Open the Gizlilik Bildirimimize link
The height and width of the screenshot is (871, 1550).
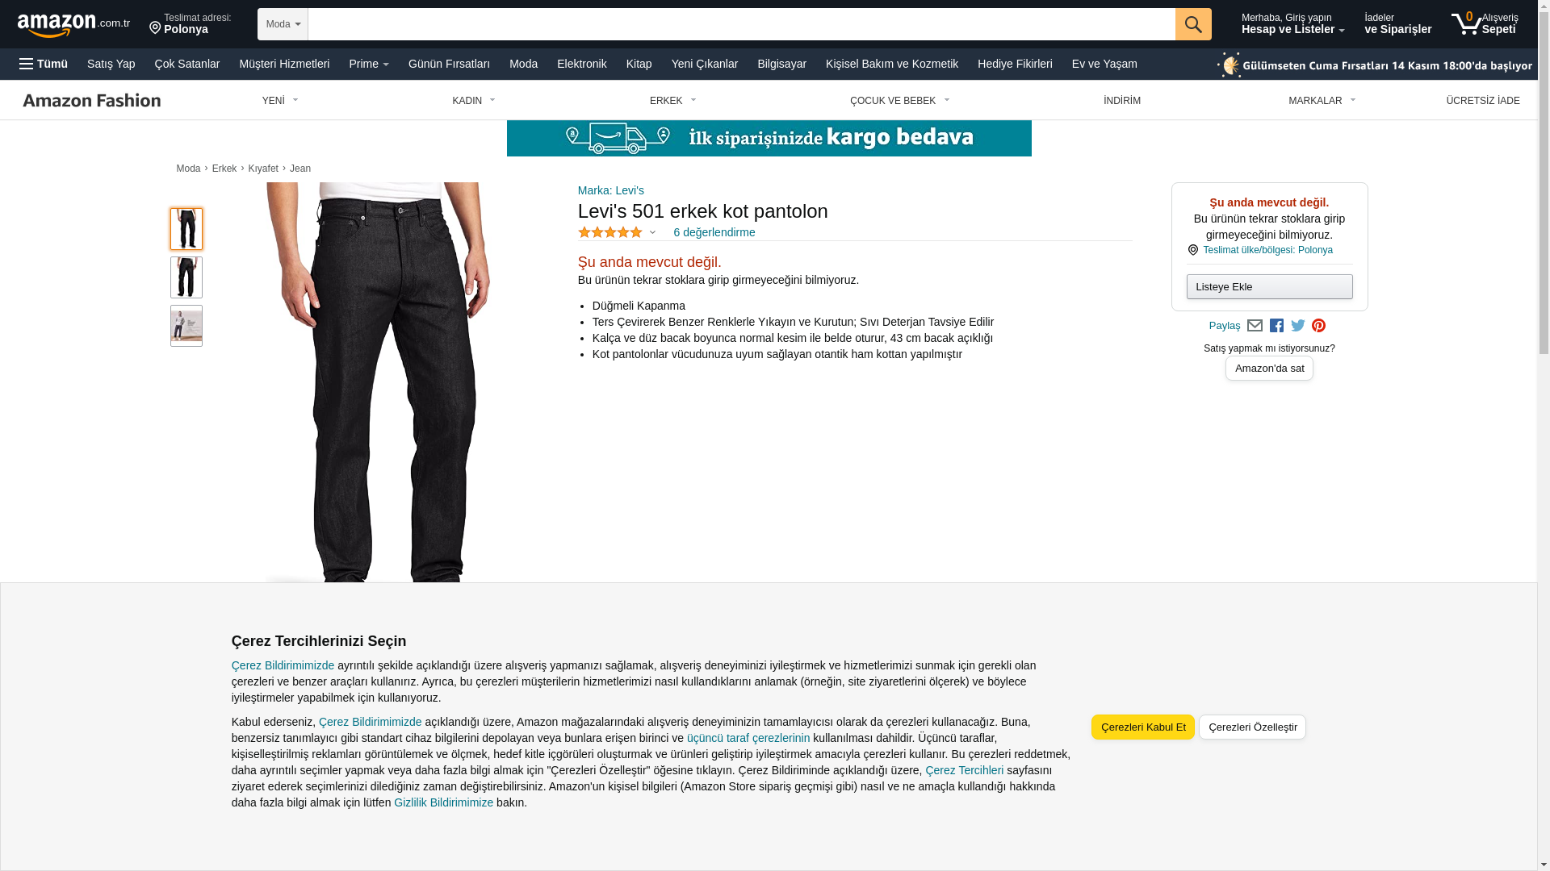point(443,802)
